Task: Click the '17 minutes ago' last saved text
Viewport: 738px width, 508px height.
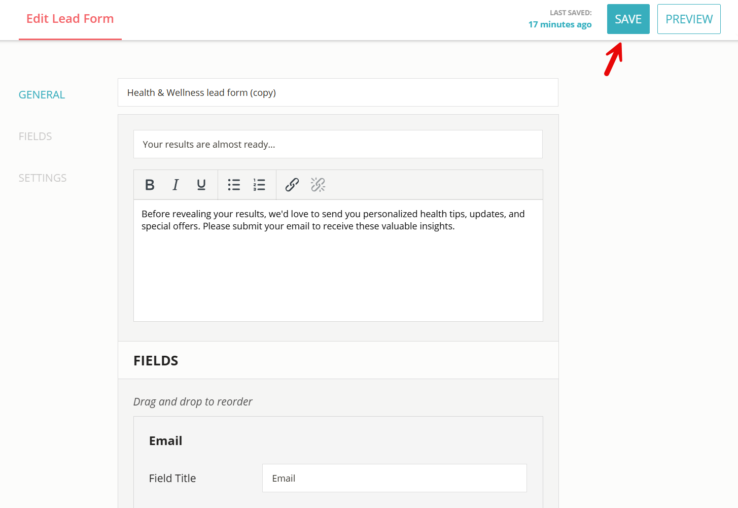Action: (560, 24)
